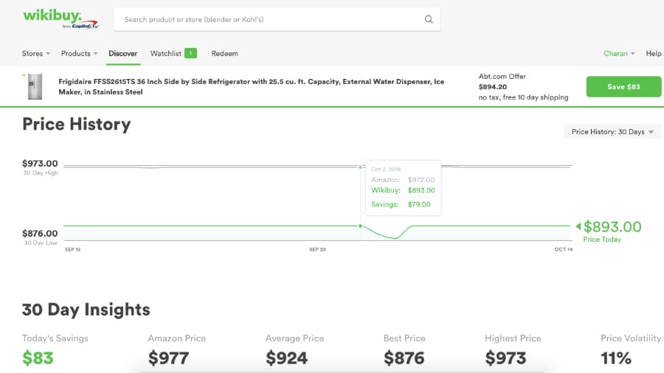Click the green Wikibuy price point on chart
The height and width of the screenshot is (373, 664).
360,226
